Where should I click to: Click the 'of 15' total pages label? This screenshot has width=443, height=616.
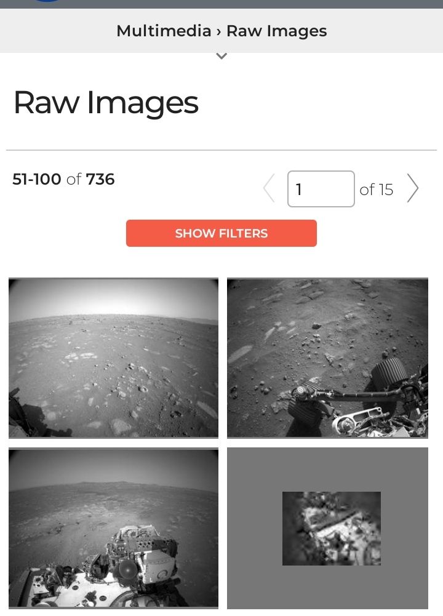376,190
